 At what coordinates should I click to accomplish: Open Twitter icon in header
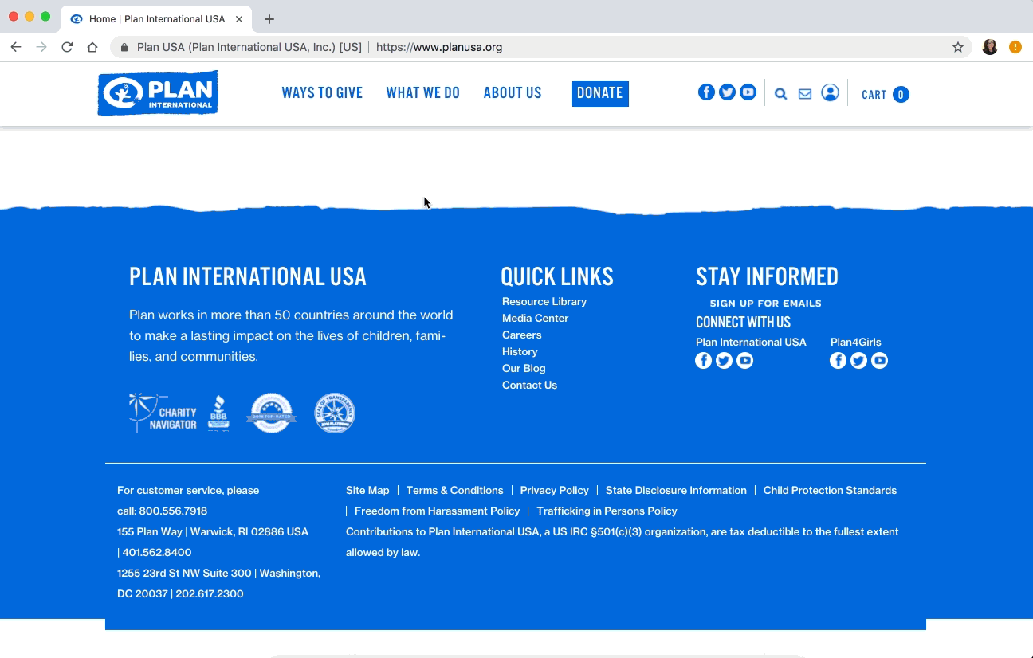[x=727, y=92]
